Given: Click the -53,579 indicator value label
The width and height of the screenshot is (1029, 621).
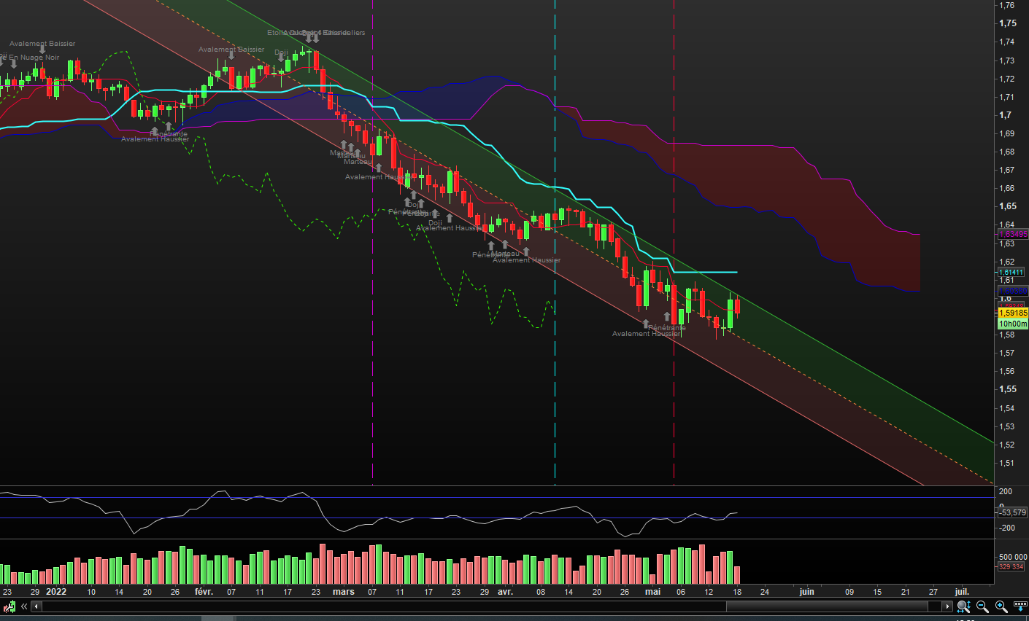Looking at the screenshot, I should click(1012, 512).
